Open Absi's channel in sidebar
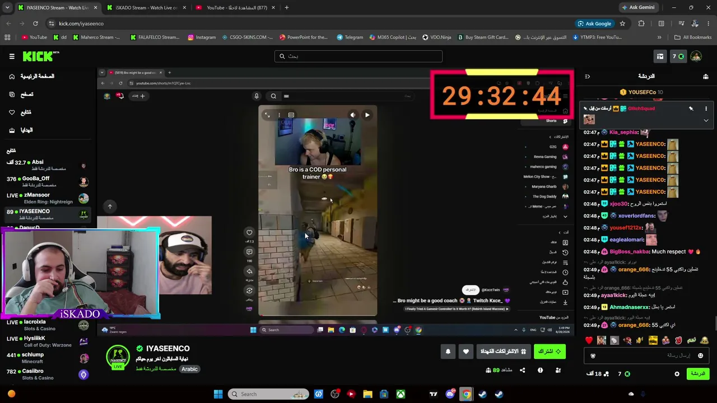The height and width of the screenshot is (403, 717). pos(48,165)
